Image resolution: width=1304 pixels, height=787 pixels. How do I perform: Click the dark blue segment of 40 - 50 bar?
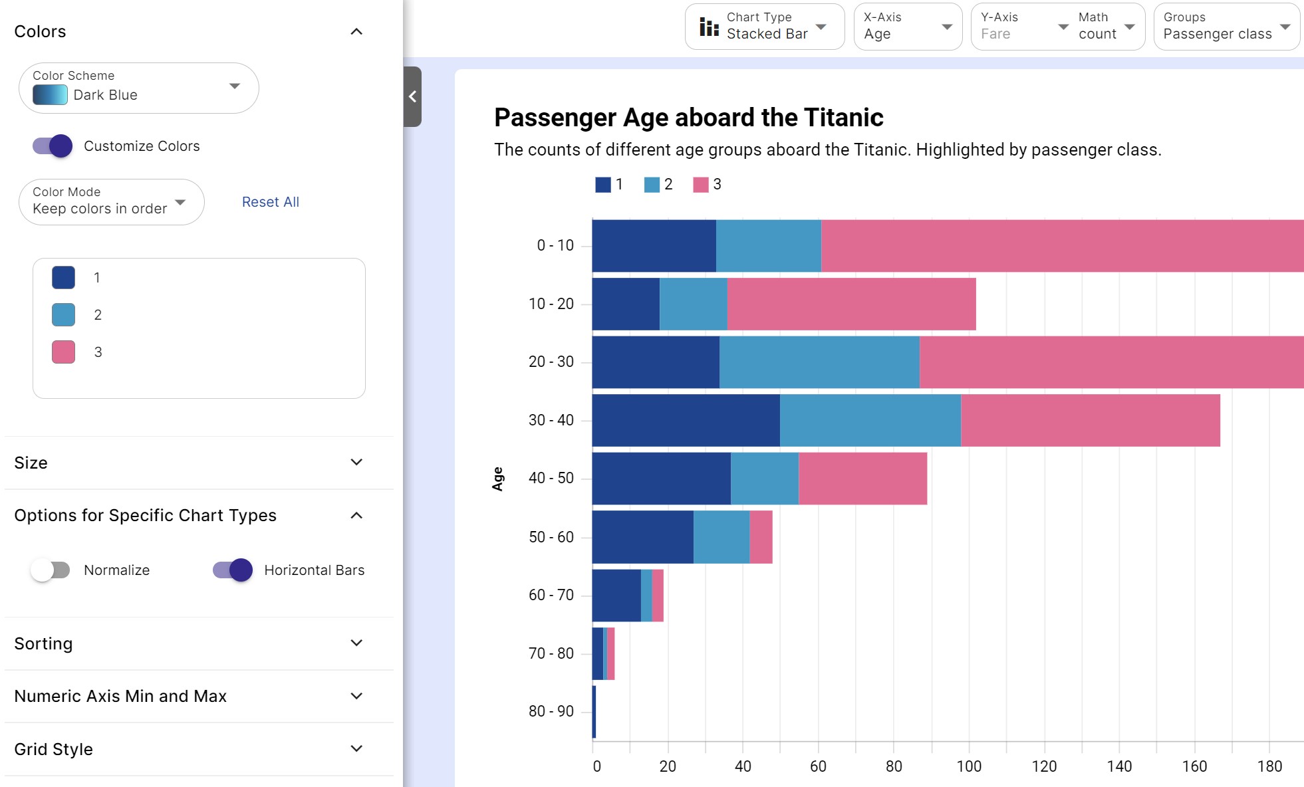[x=662, y=479]
